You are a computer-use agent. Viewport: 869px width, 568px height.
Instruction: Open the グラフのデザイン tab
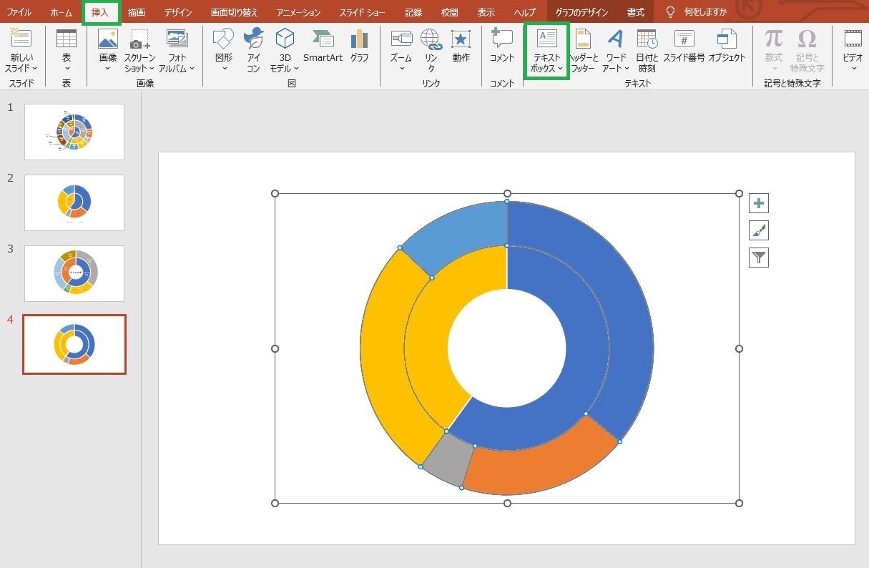(581, 12)
